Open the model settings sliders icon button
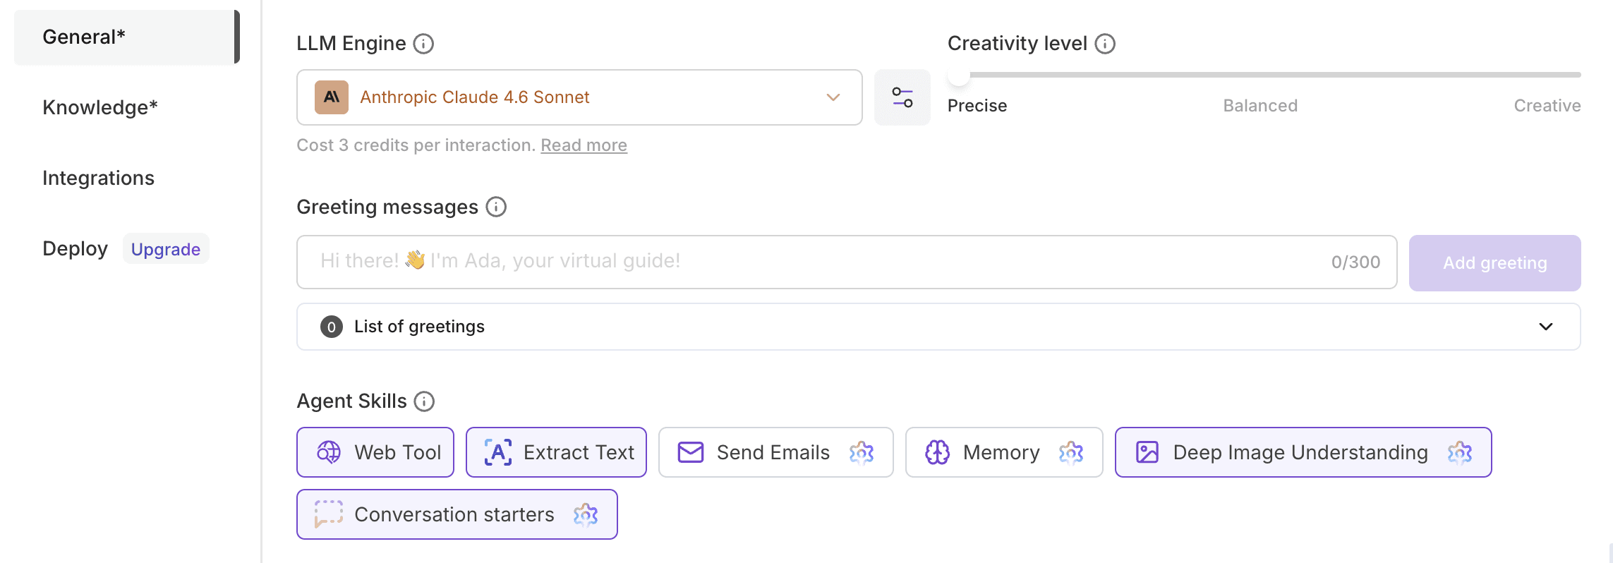1613x563 pixels. tap(902, 97)
